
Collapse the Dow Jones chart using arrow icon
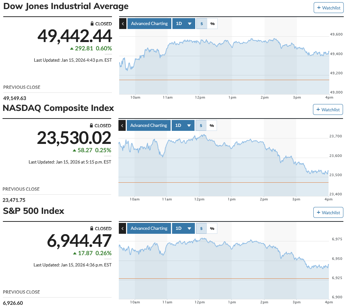pyautogui.click(x=122, y=24)
